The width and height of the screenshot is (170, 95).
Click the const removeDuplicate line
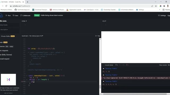[46, 76]
